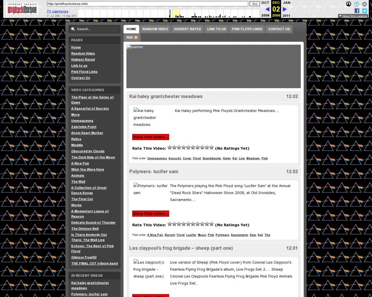Open GilmourTrueHD category
This screenshot has width=372, height=297.
point(84,258)
